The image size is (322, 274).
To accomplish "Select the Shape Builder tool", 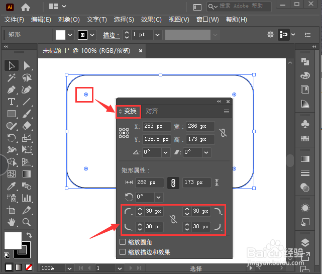I will [12, 162].
